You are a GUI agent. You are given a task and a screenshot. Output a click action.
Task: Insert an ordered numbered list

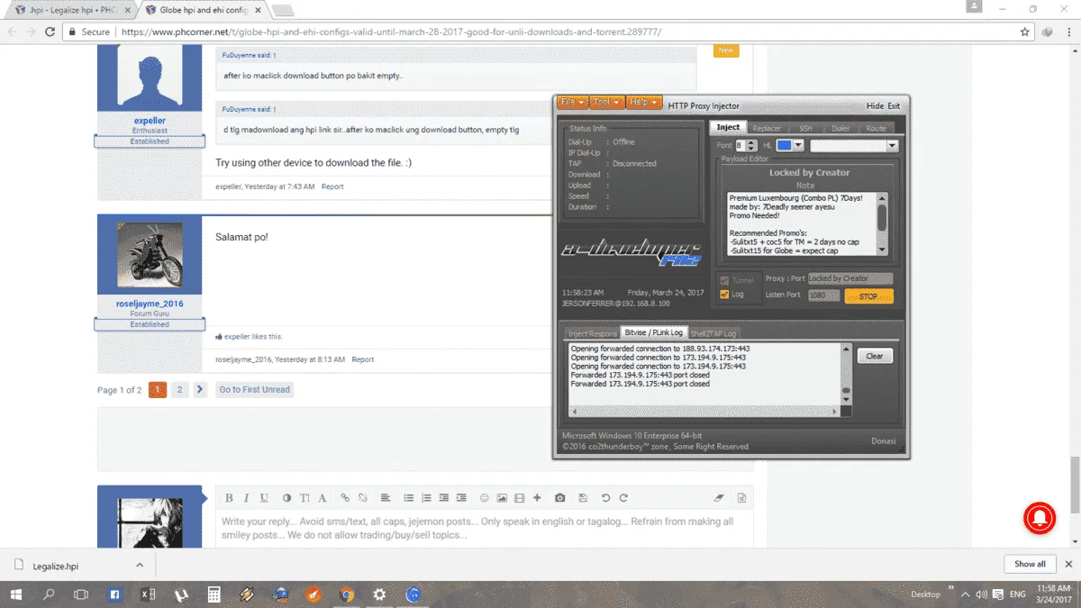(426, 498)
